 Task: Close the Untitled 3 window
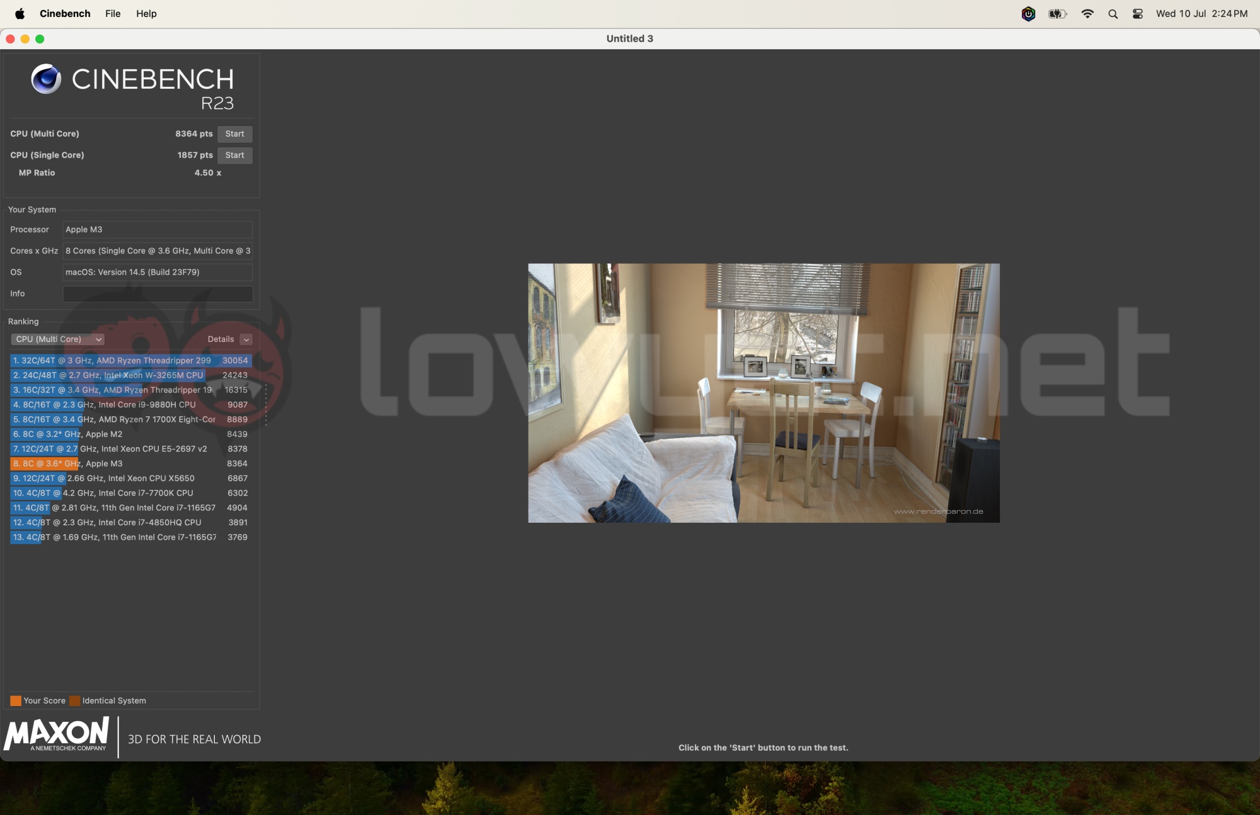pos(11,39)
